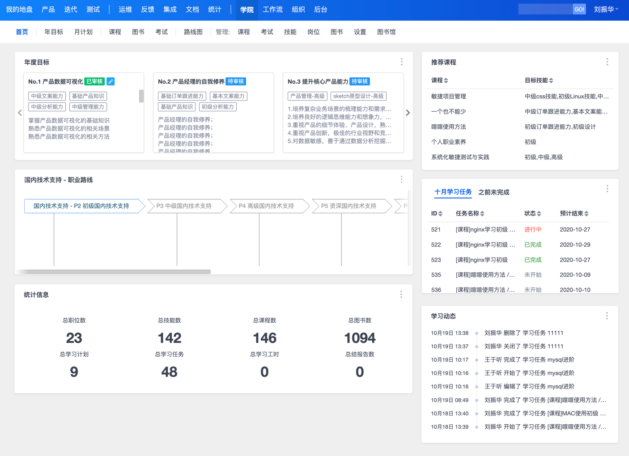Image resolution: width=629 pixels, height=456 pixels.
Task: Sort by 目标技能 column header
Action: tap(539, 80)
